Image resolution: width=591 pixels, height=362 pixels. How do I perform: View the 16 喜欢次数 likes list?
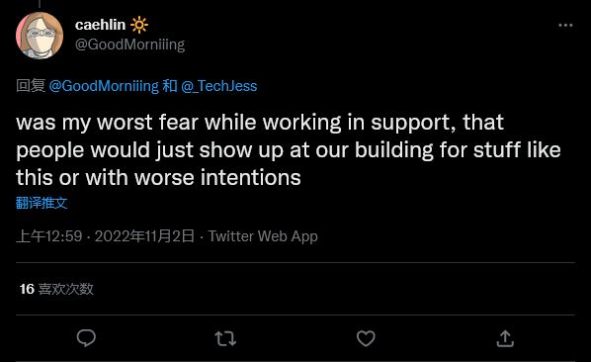(x=56, y=289)
